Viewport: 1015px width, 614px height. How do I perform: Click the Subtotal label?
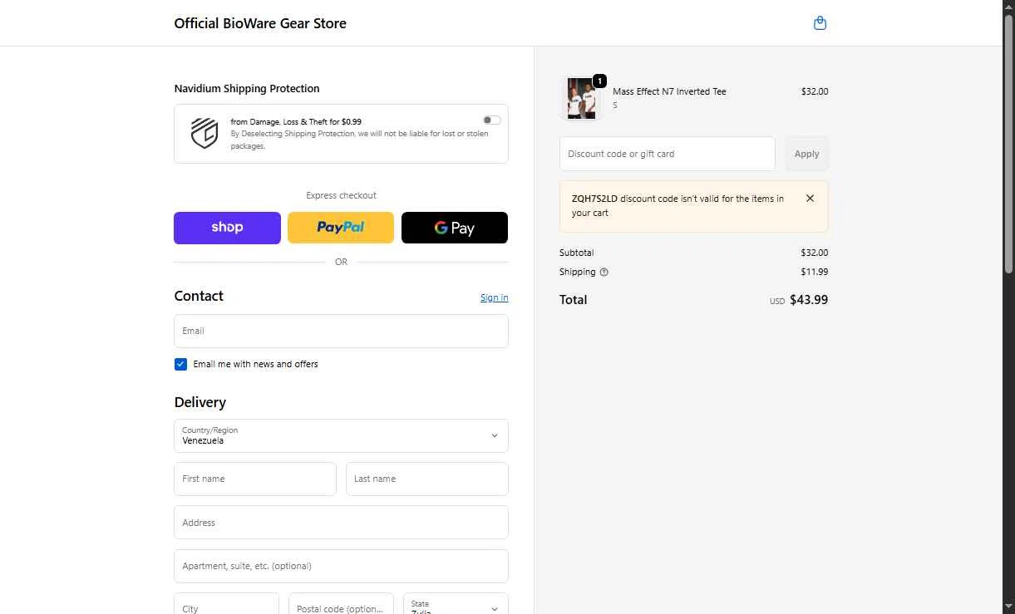click(577, 253)
